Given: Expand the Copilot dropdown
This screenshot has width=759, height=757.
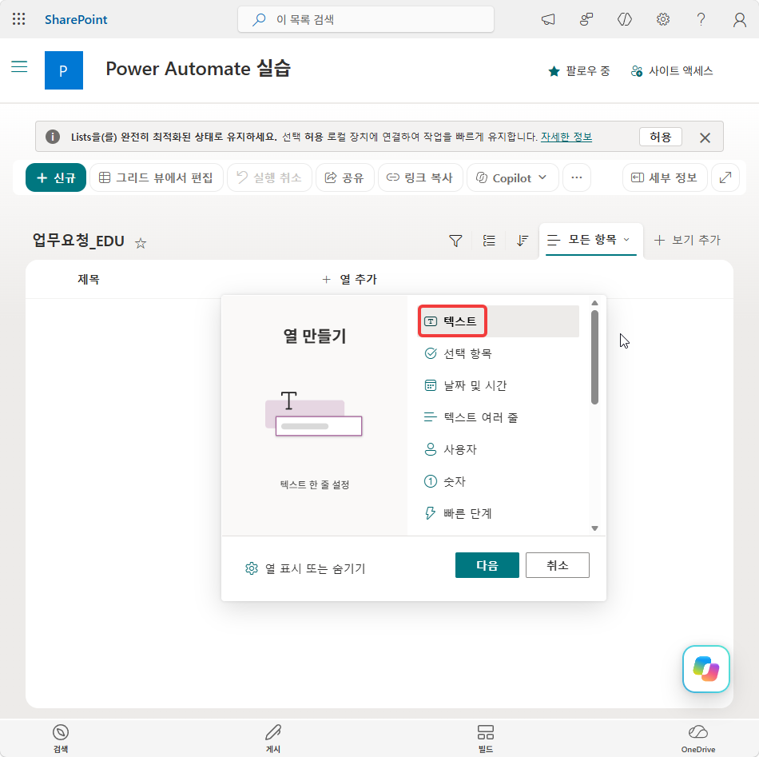Looking at the screenshot, I should click(512, 177).
